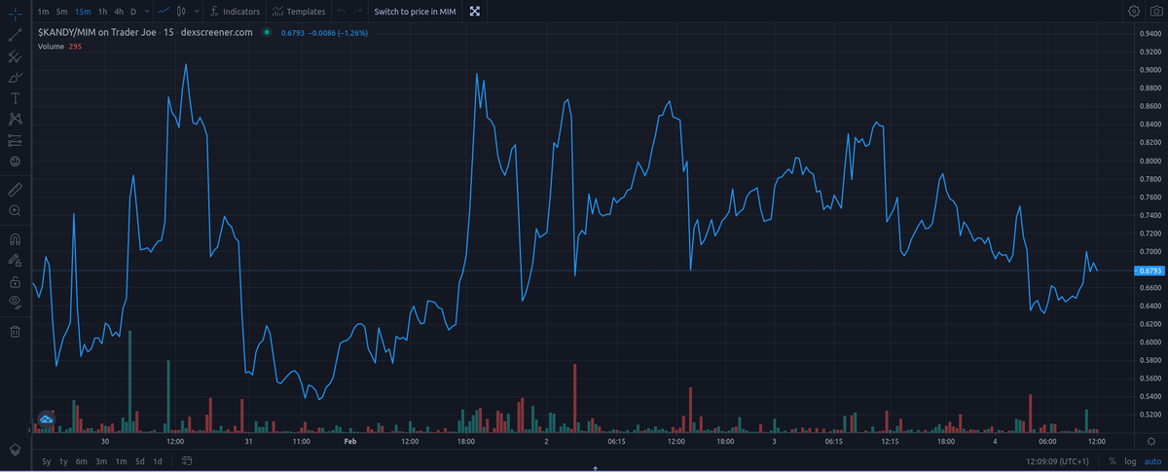Screen dimensions: 1168x472
Task: Collapse the left drawing toolbar arrow
Action: tap(28, 429)
